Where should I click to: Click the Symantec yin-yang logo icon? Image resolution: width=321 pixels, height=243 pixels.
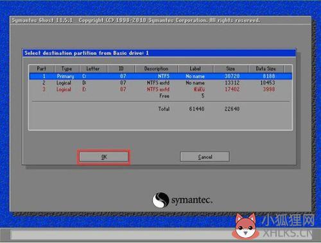[160, 200]
